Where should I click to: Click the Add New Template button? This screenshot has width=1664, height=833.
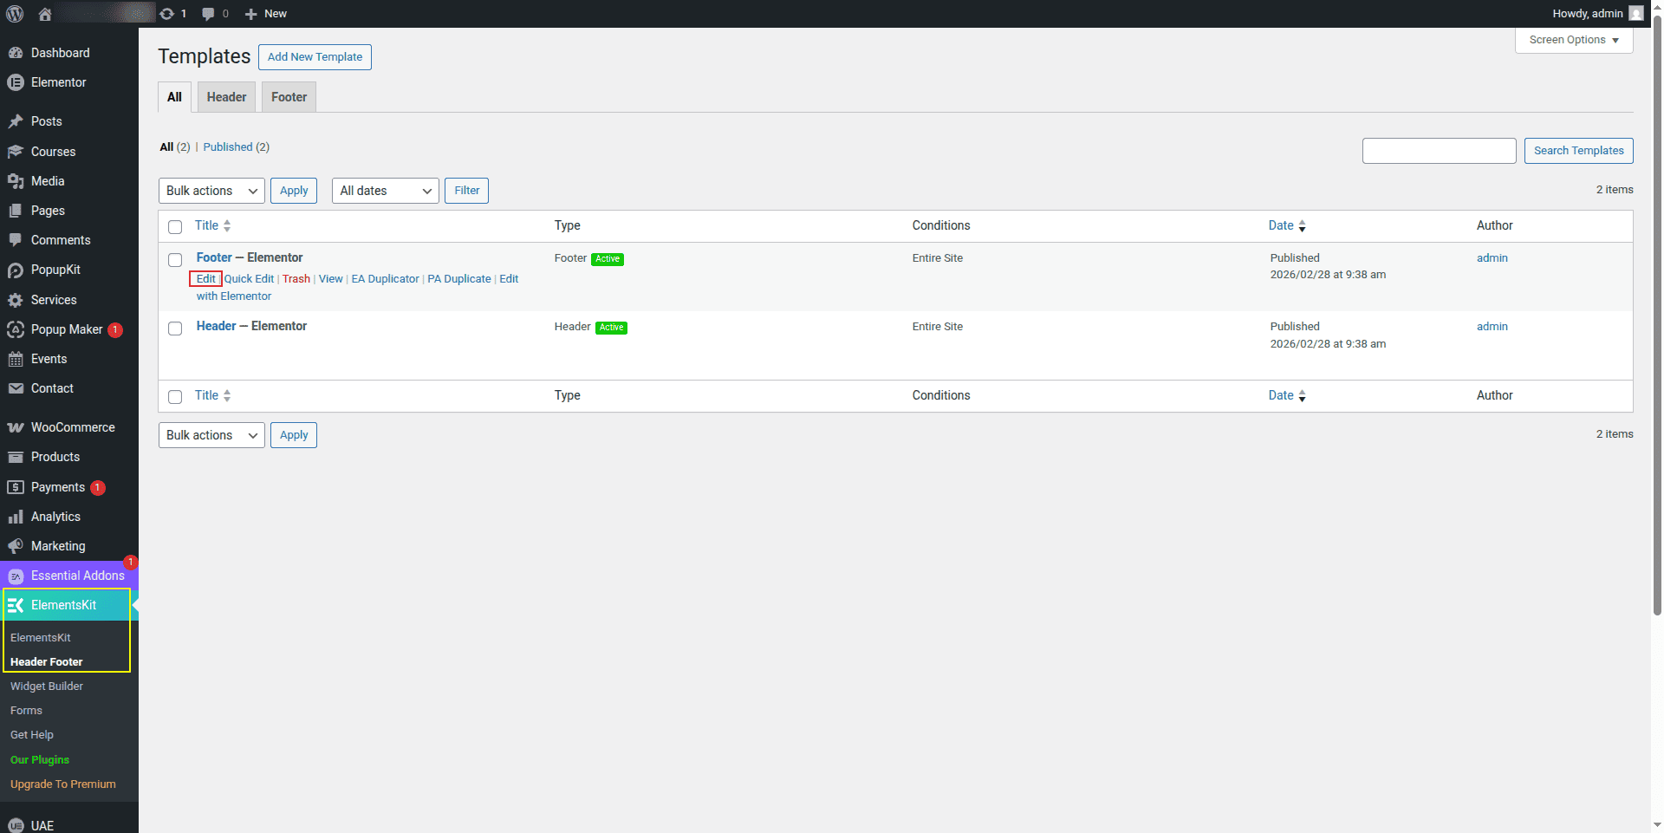tap(315, 57)
